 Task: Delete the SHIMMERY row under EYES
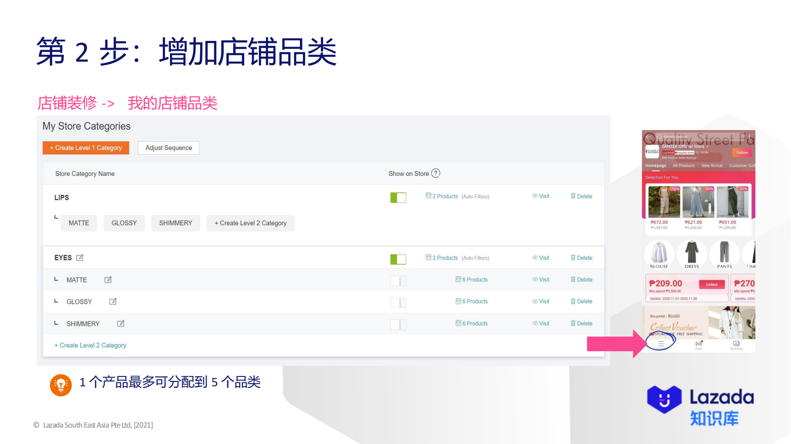[581, 324]
